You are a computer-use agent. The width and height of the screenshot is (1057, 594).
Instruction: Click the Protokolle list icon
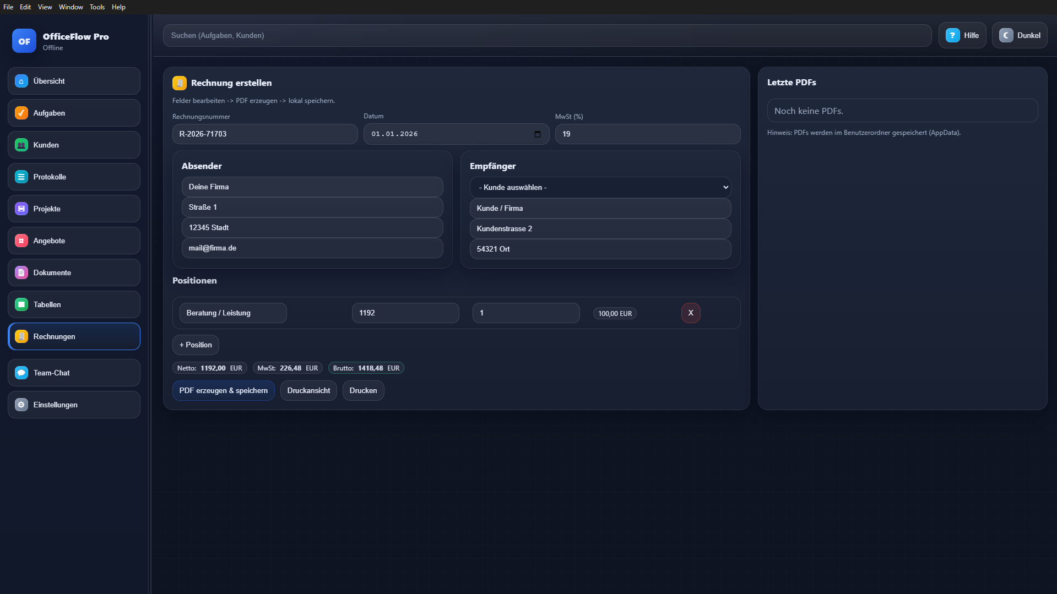21,177
